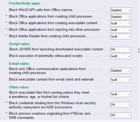Expand email client and webmail rule dropdown
Image resolution: width=140 pixels, height=122 pixels.
[x=121, y=80]
